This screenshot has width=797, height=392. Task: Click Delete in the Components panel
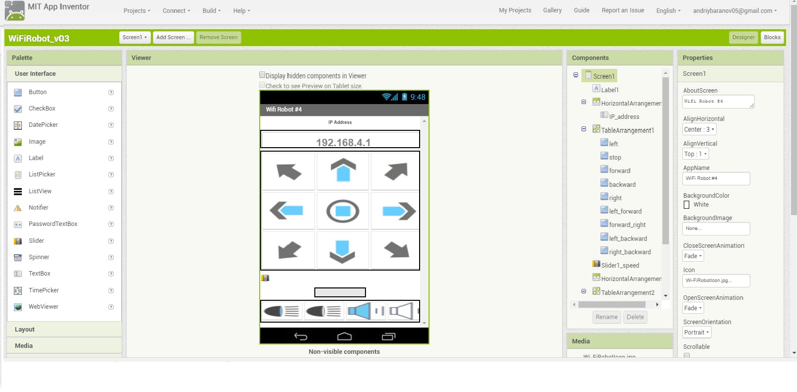(635, 317)
